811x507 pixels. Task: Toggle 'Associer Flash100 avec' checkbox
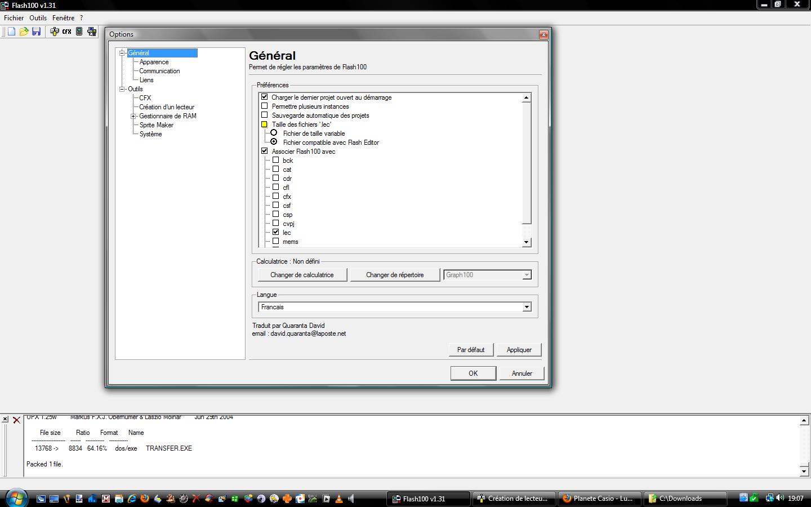(264, 151)
